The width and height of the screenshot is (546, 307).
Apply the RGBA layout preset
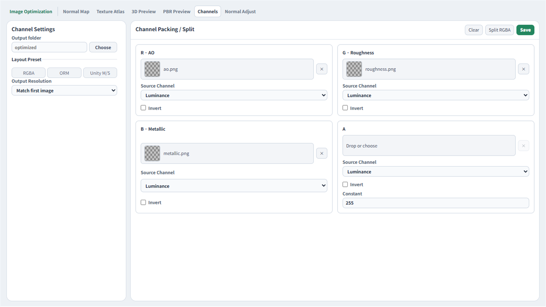28,73
